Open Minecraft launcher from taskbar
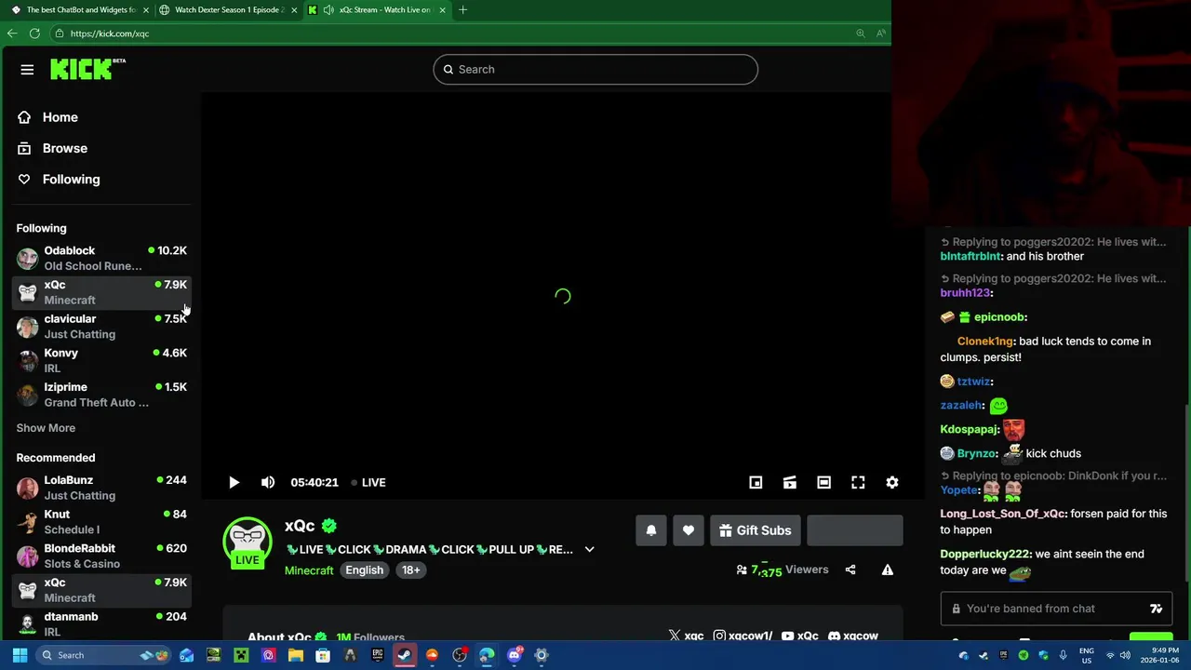This screenshot has width=1191, height=670. coord(241,655)
